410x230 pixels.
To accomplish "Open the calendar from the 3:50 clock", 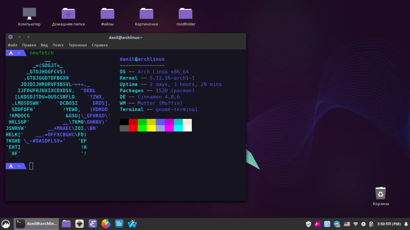I will click(x=389, y=224).
